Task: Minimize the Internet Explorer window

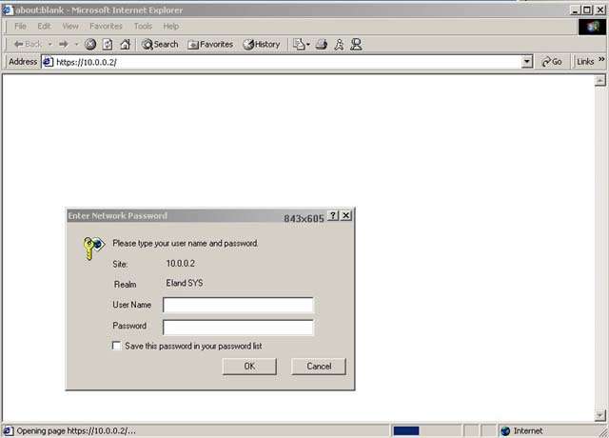Action: [575, 10]
